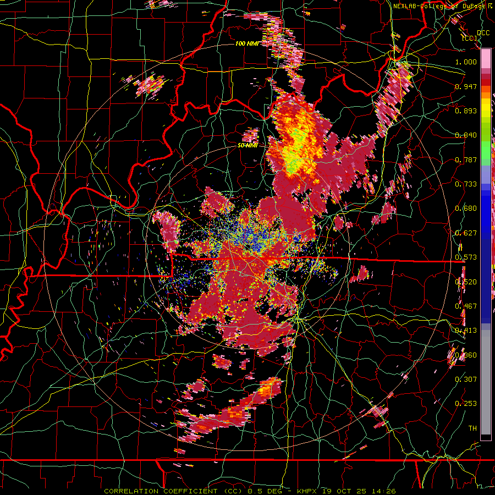Select the 1.000 value on the scale

pos(466,62)
